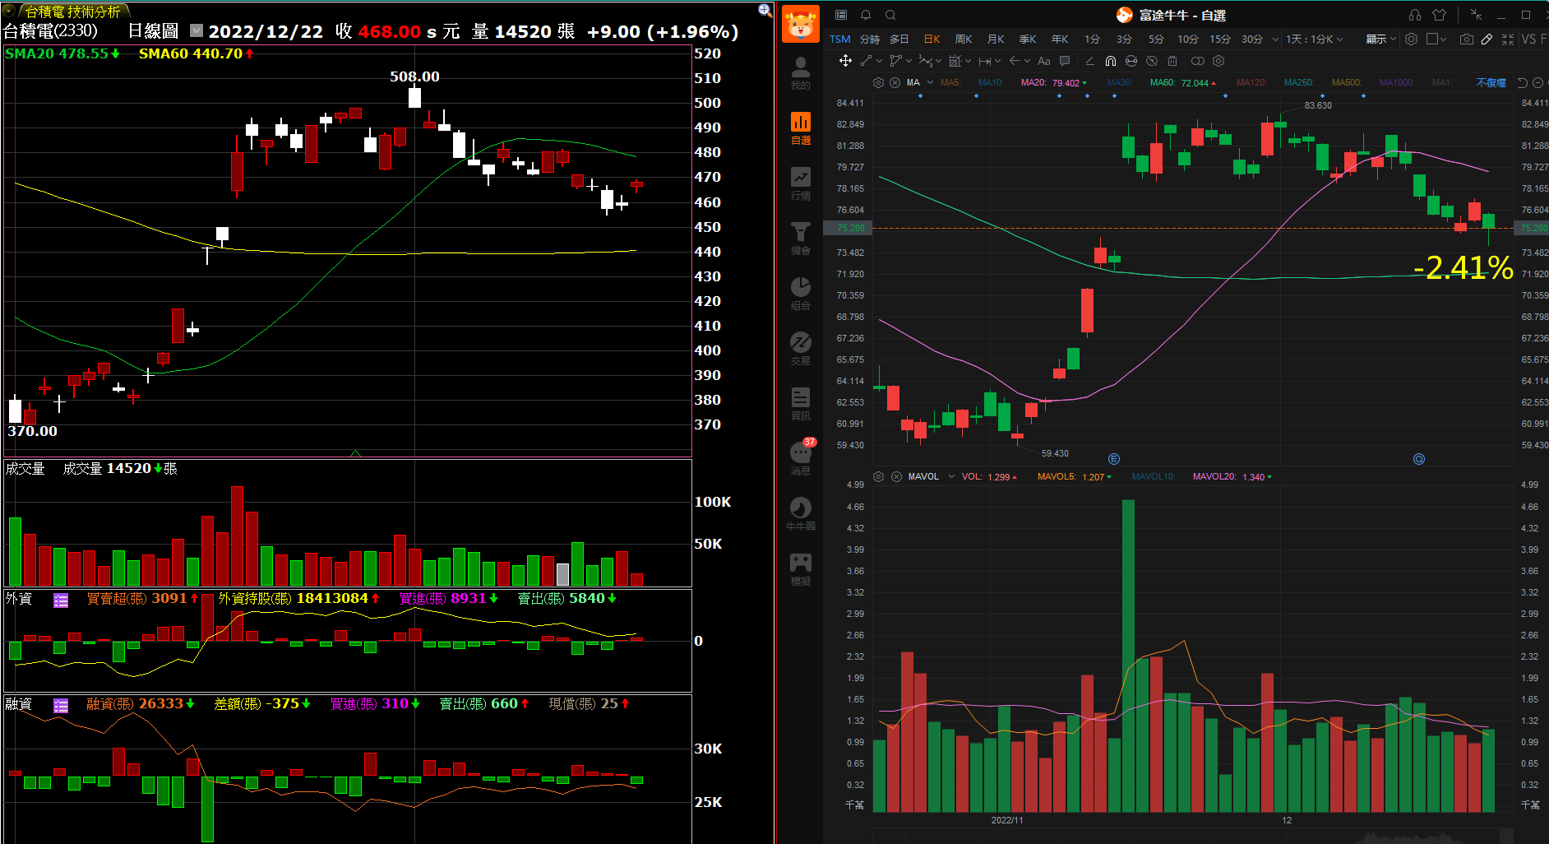Open the 自選 watchlist sidebar icon
The image size is (1549, 844).
(x=800, y=128)
